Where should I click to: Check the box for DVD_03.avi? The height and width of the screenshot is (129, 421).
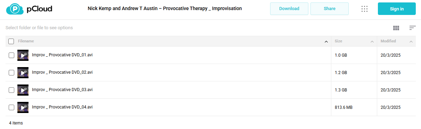click(11, 90)
